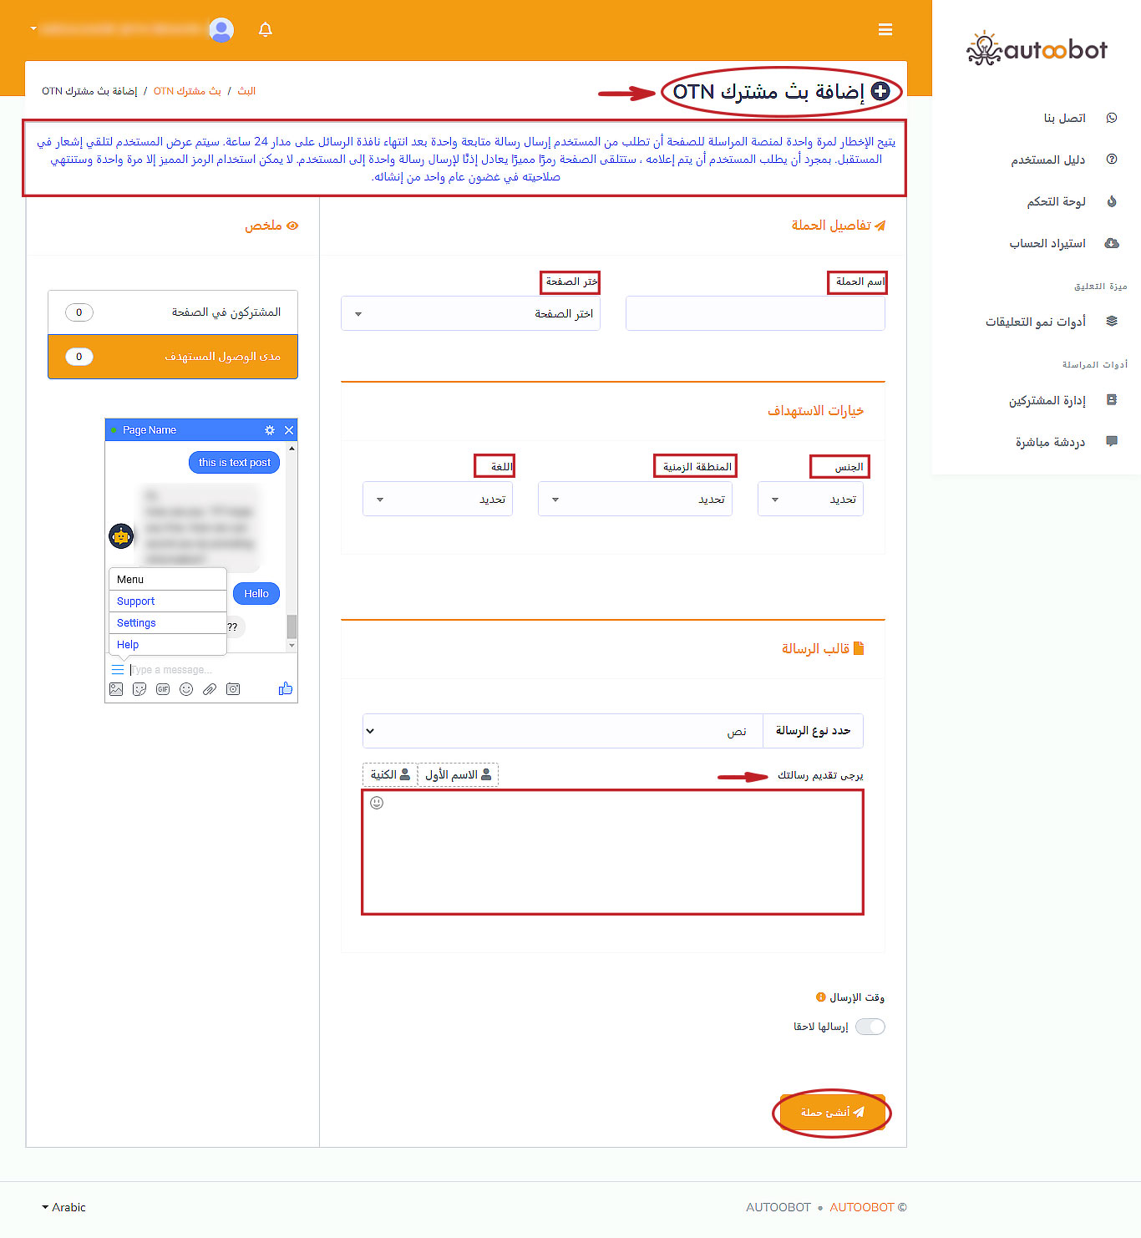The height and width of the screenshot is (1238, 1141).
Task: Expand the message type selector
Action: [562, 731]
